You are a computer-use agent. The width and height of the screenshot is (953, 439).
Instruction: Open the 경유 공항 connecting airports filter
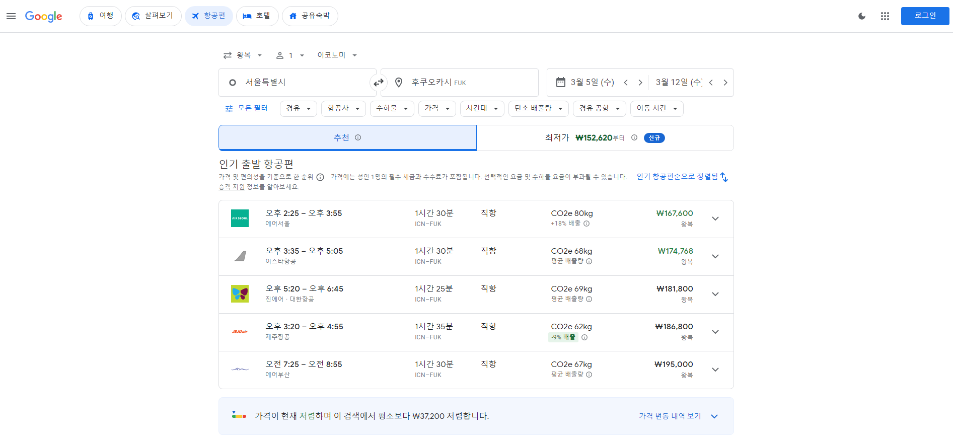pos(600,108)
